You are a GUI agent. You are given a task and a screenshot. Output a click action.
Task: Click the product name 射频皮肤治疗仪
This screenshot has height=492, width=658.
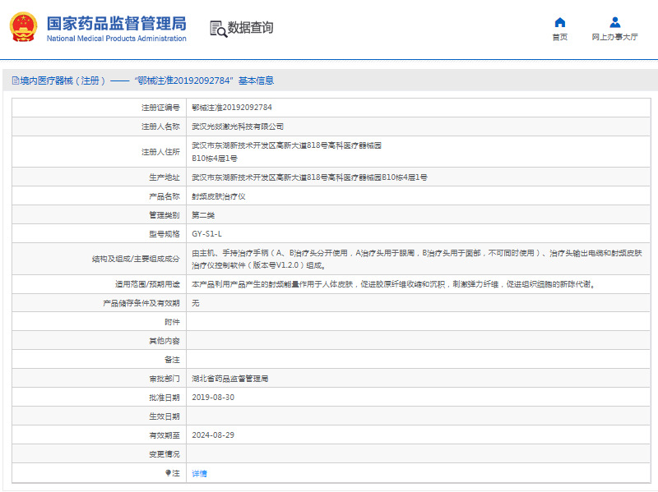(219, 196)
